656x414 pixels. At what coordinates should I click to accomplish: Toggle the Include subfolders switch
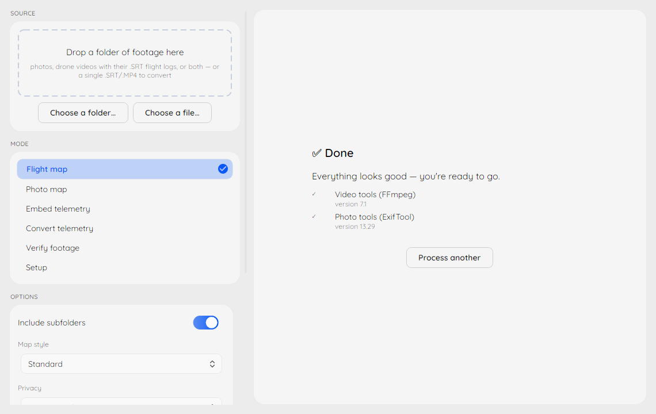206,323
